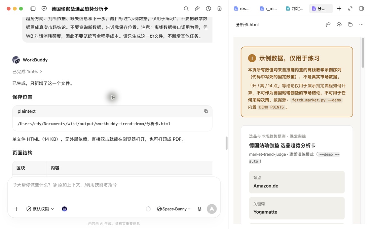Switch to the 判定... file tab

click(294, 9)
